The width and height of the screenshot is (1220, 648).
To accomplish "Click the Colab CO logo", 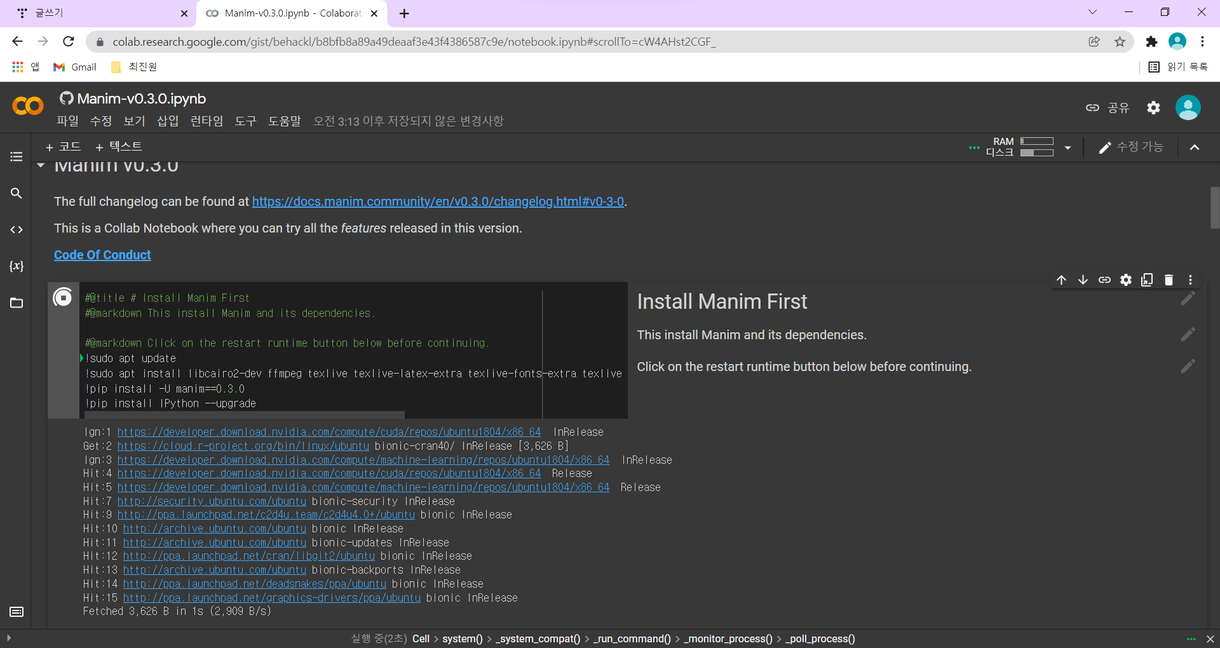I will click(28, 106).
